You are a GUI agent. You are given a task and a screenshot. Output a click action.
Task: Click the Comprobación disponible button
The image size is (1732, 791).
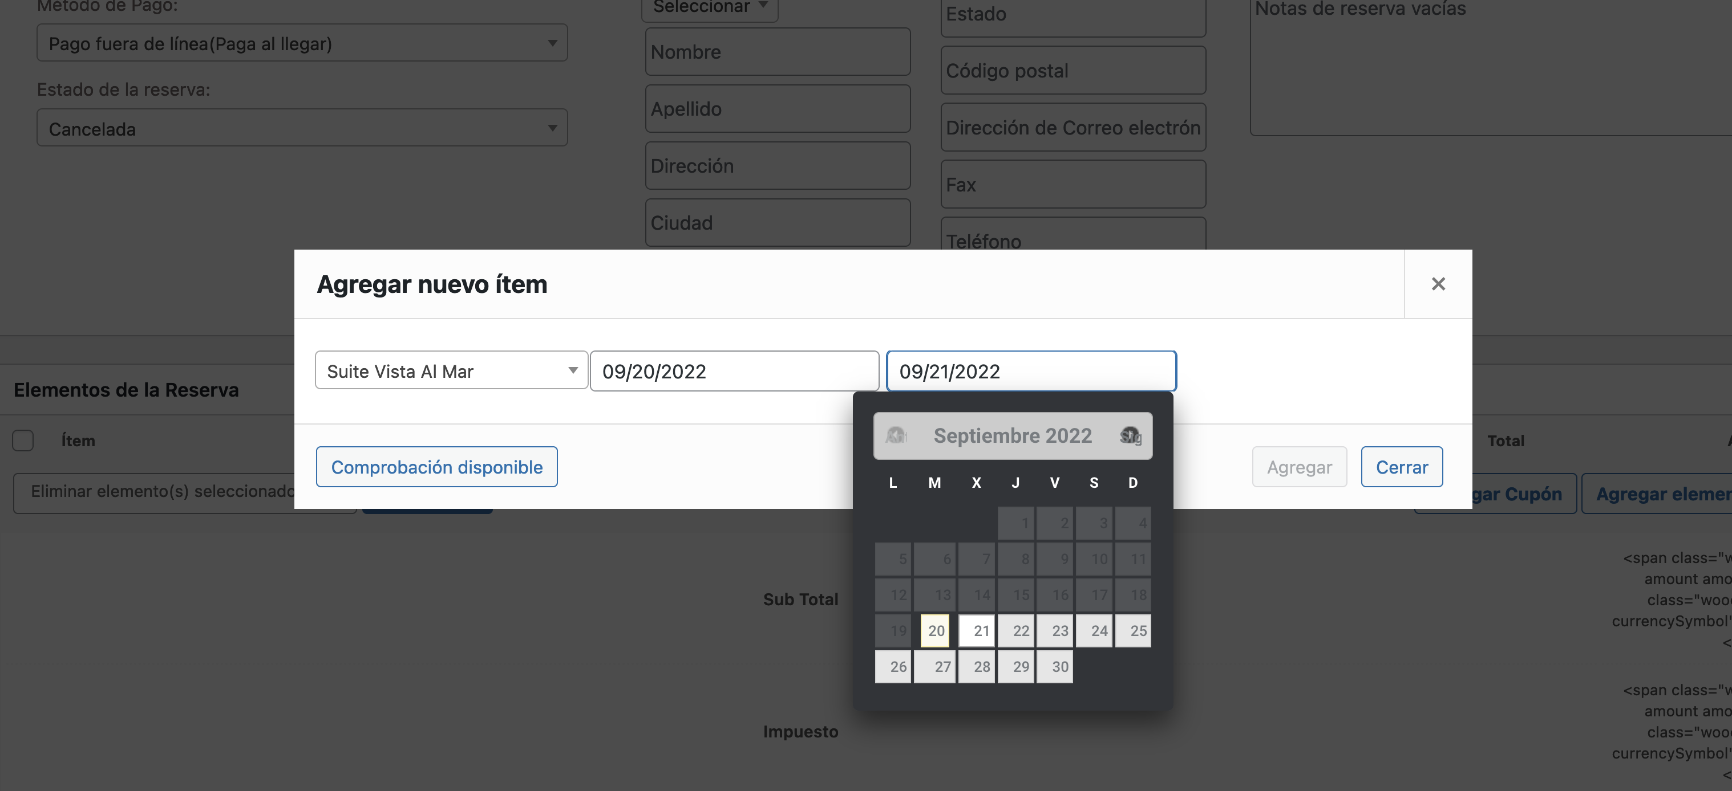tap(436, 467)
